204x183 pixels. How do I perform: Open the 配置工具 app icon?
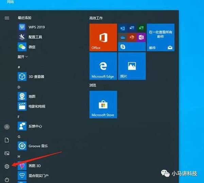tap(22, 37)
